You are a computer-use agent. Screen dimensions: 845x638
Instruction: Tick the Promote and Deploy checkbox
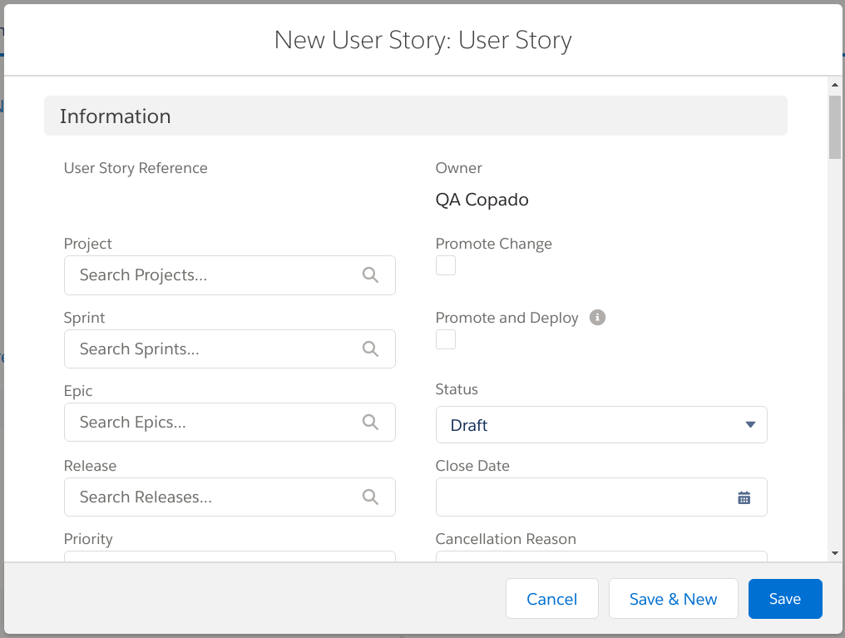click(x=446, y=339)
